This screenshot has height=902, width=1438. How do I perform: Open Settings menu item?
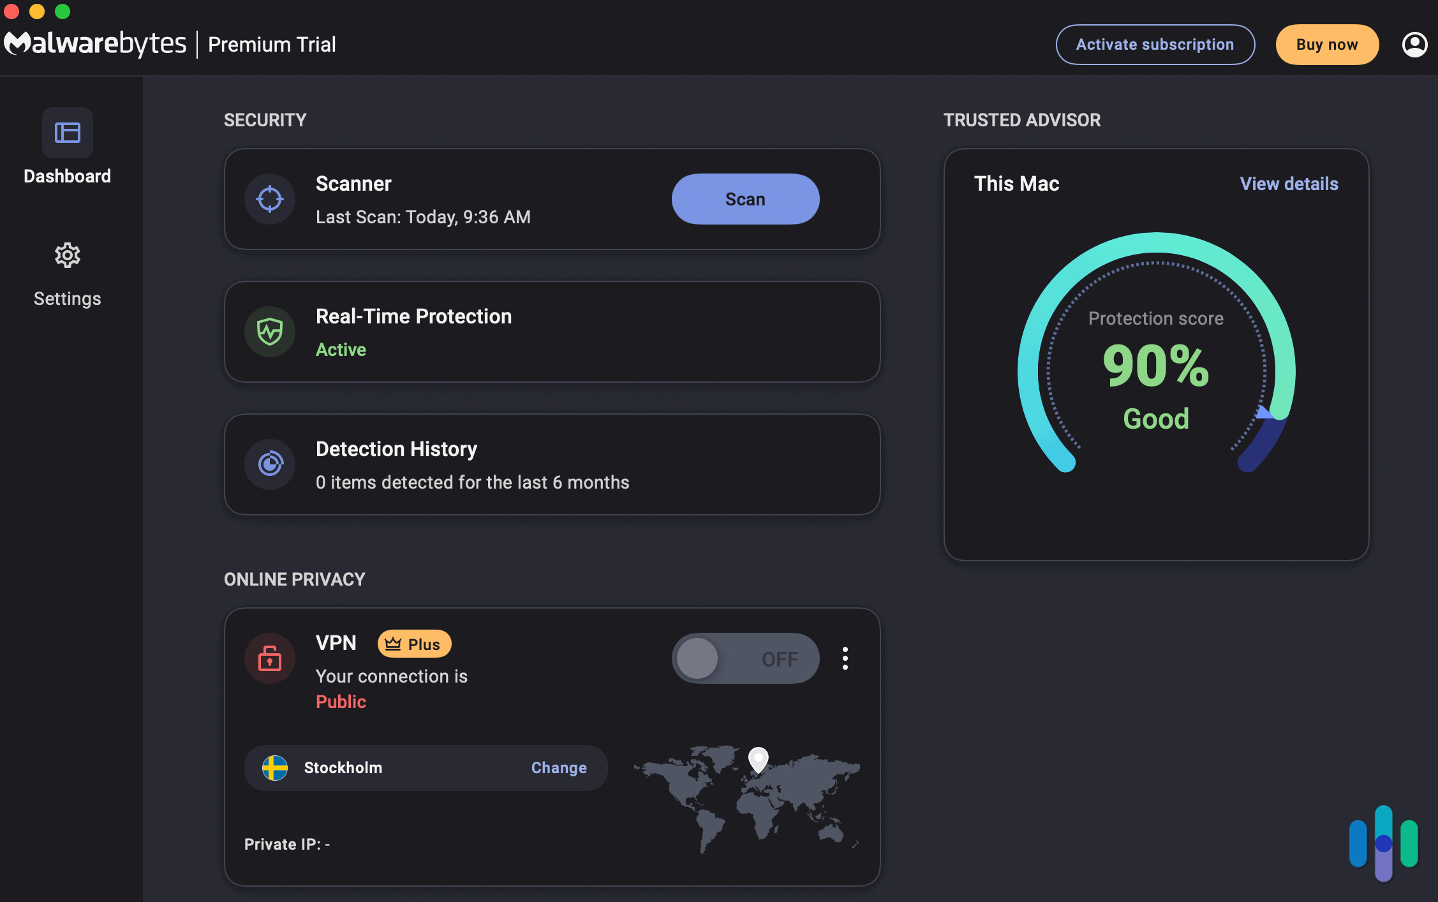coord(66,272)
